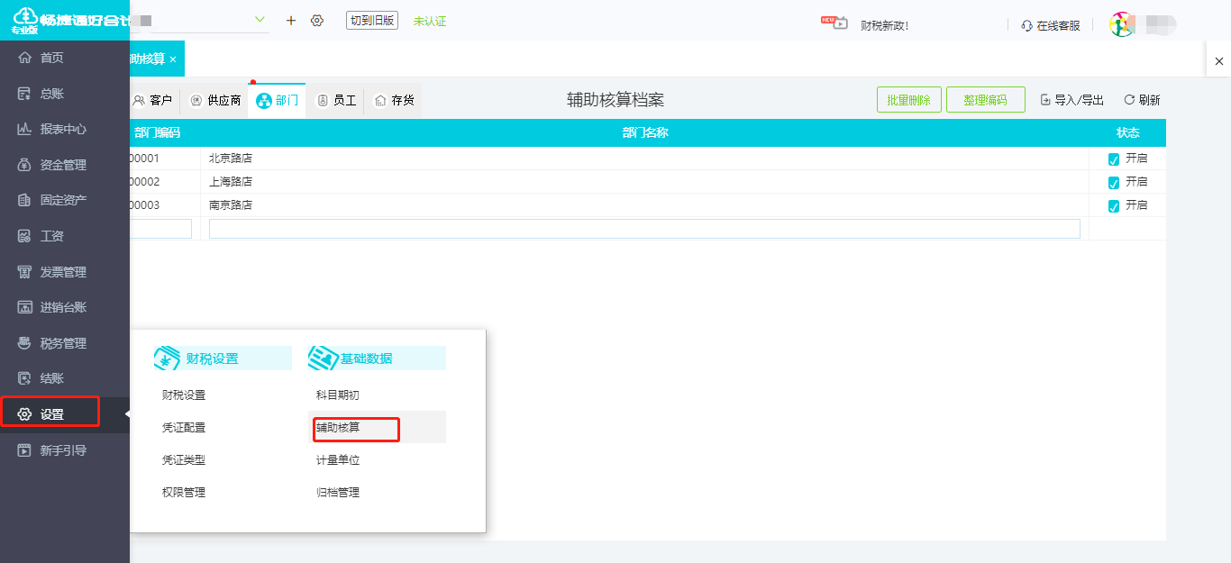The image size is (1231, 563).
Task: Select the 北京路店 name cell
Action: [x=644, y=159]
